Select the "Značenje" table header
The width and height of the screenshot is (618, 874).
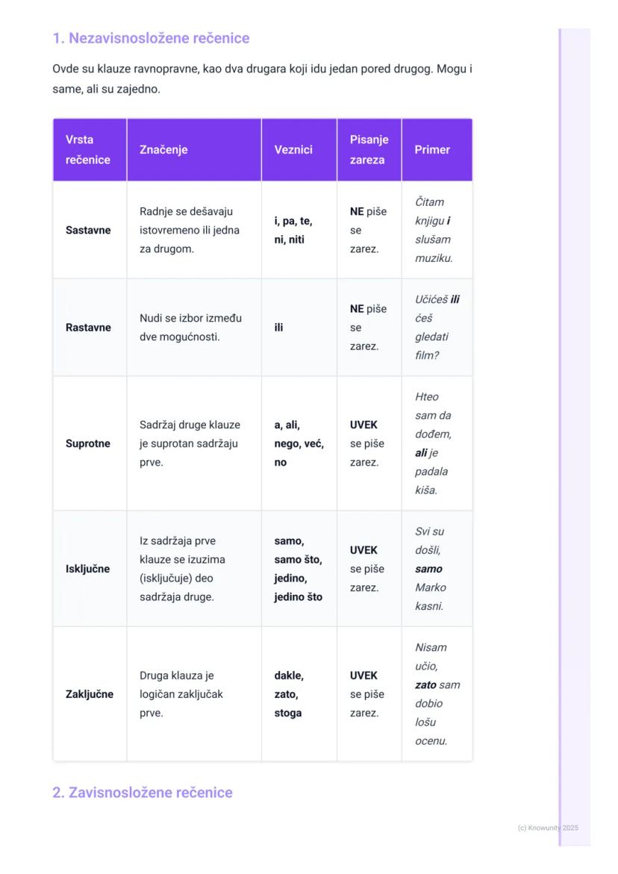point(163,150)
